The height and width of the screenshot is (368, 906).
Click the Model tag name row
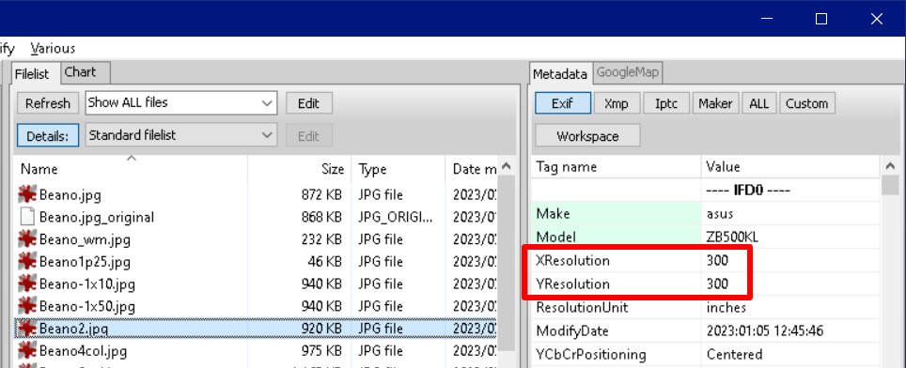click(x=616, y=238)
